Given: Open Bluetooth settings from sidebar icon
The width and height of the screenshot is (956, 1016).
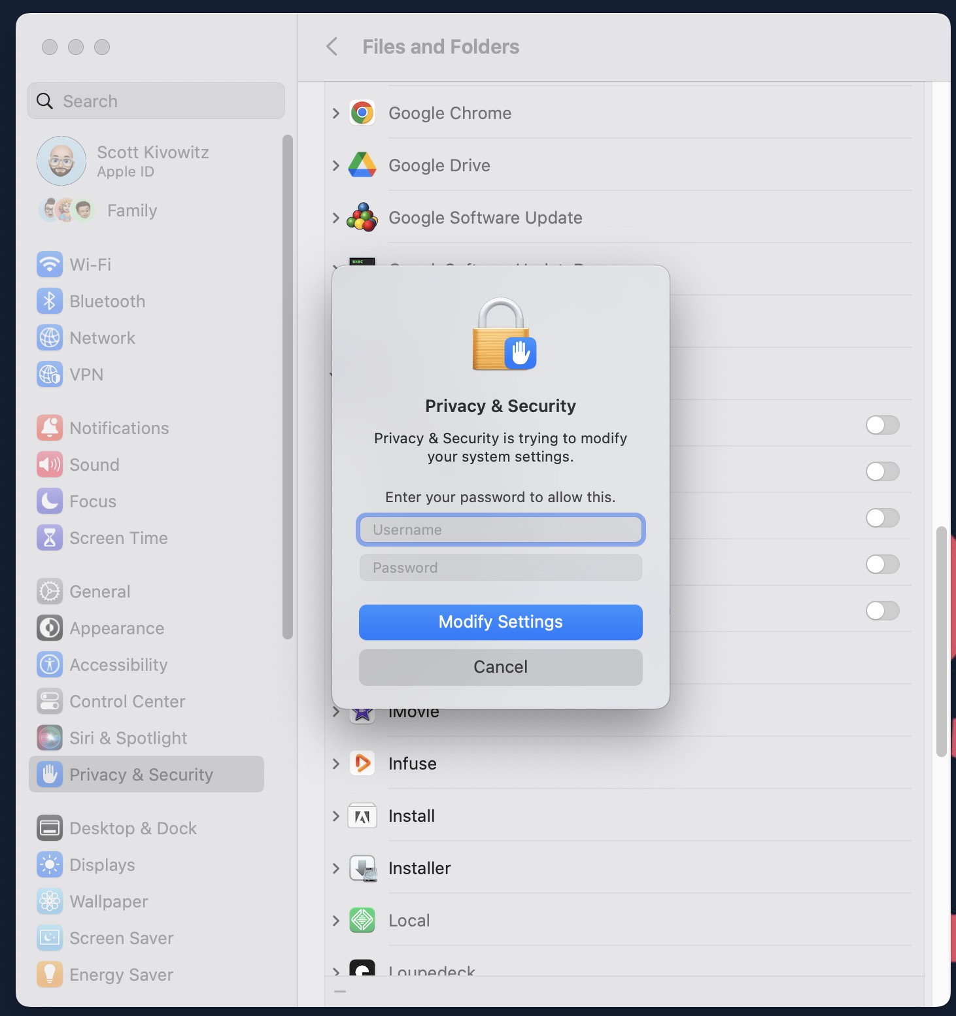Looking at the screenshot, I should point(50,301).
